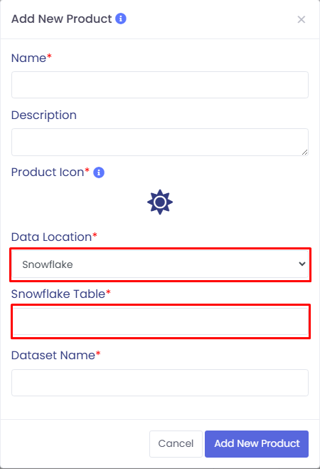This screenshot has width=320, height=469.
Task: Click info icon beside Add New Product title
Action: pyautogui.click(x=121, y=19)
